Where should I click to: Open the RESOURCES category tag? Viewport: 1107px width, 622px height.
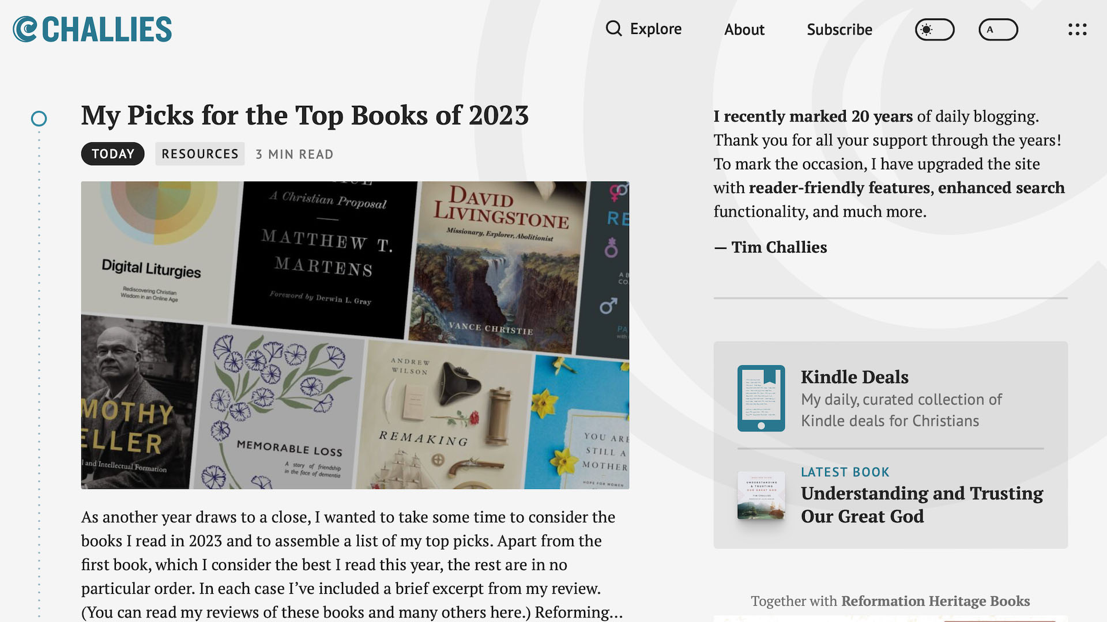pyautogui.click(x=199, y=154)
